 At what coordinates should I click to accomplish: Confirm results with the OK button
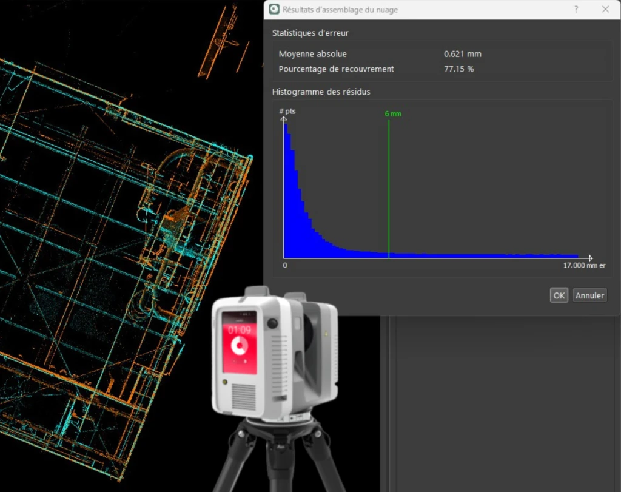tap(559, 295)
